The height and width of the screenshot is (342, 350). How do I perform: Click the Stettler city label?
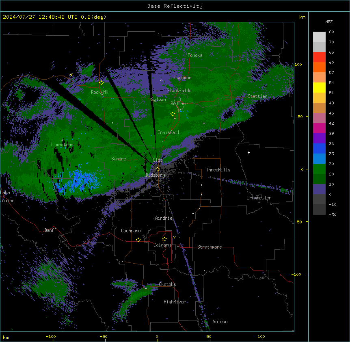coord(257,96)
